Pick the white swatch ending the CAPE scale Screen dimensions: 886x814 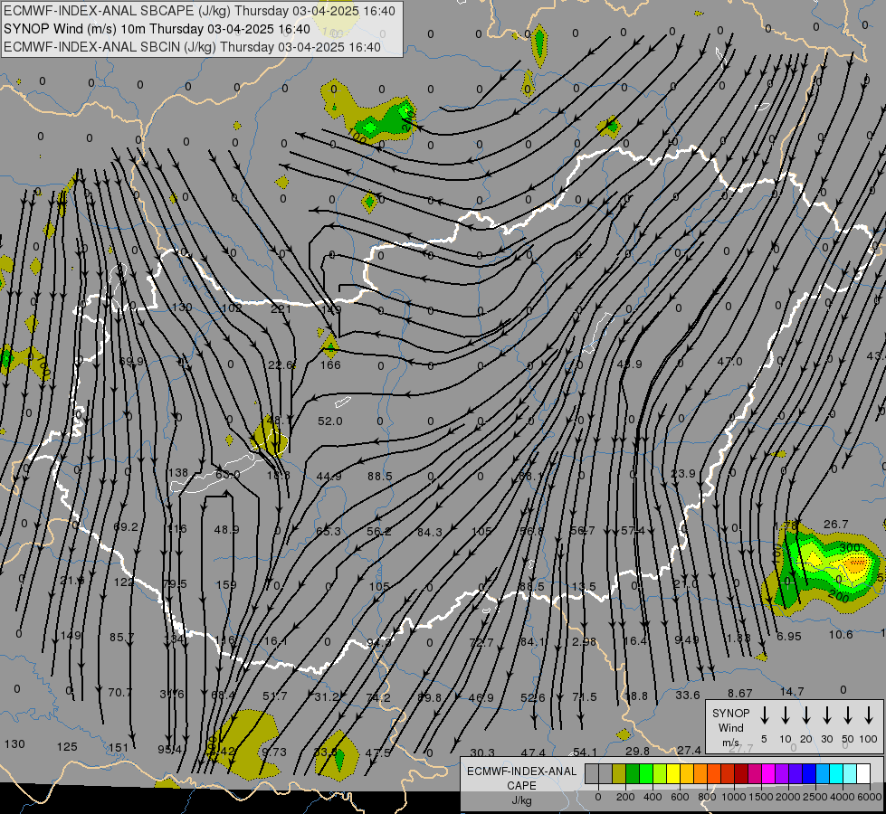[x=863, y=774]
